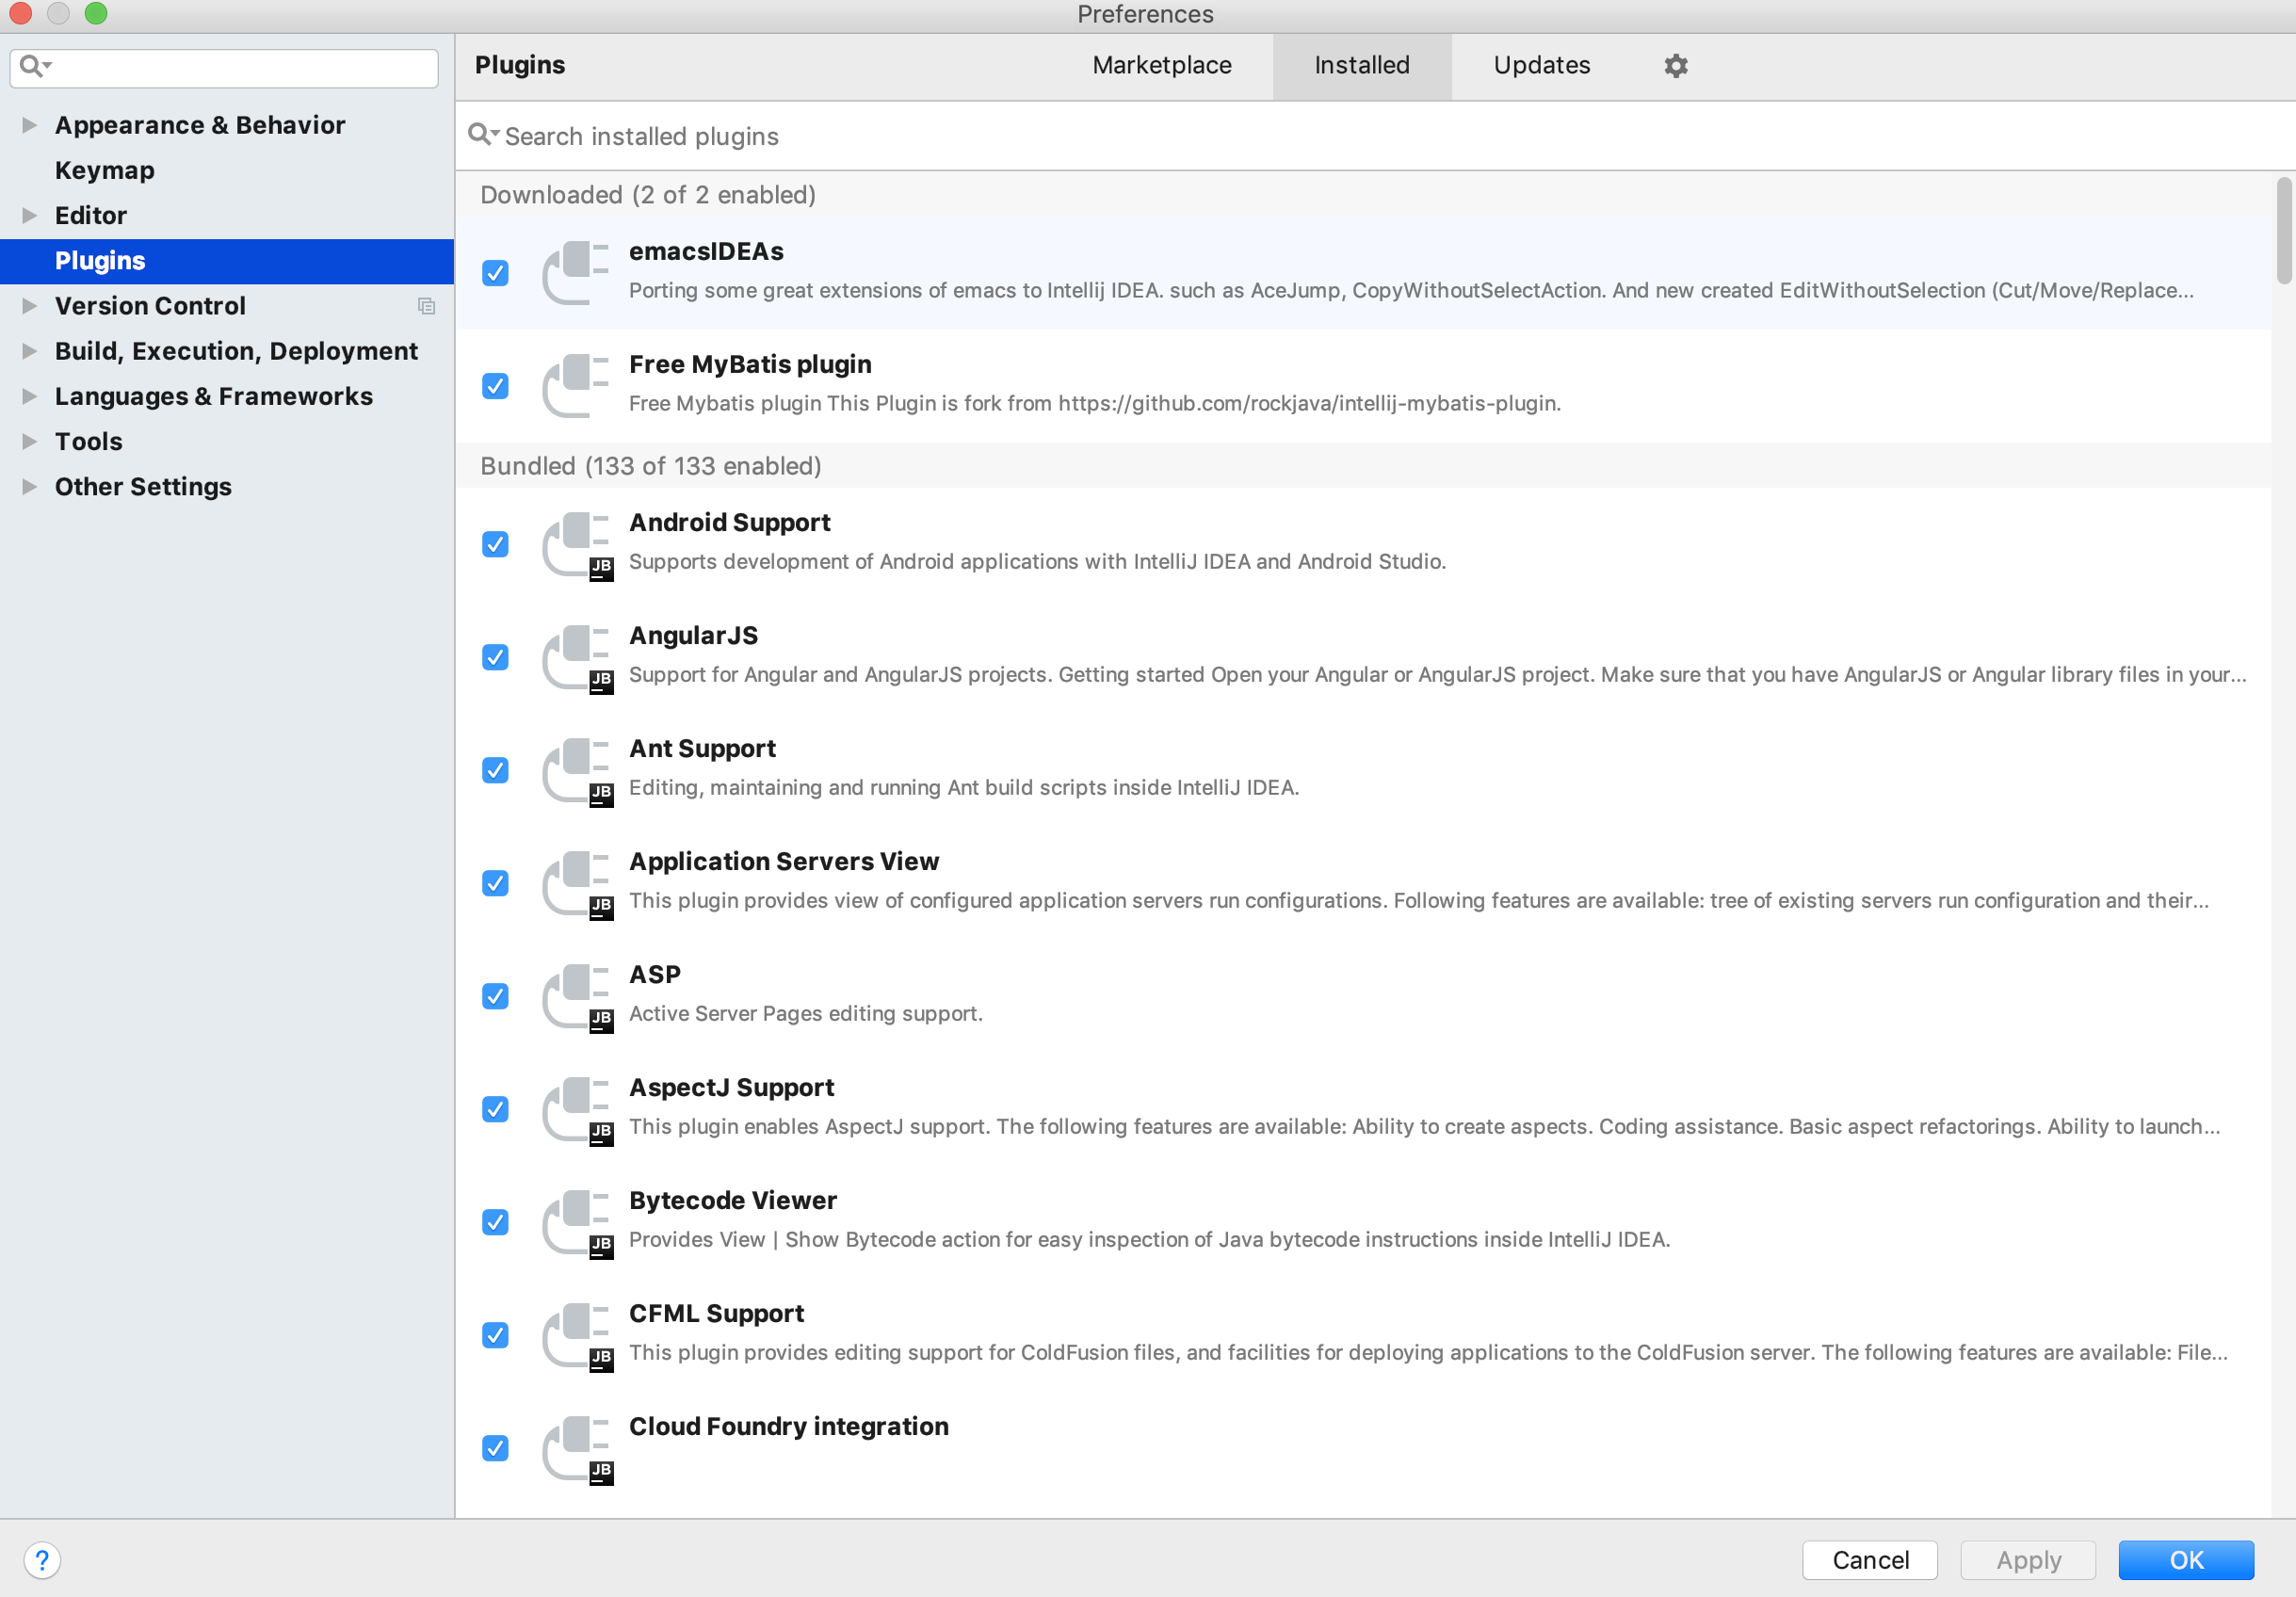Switch to the Marketplace tab

pos(1161,65)
